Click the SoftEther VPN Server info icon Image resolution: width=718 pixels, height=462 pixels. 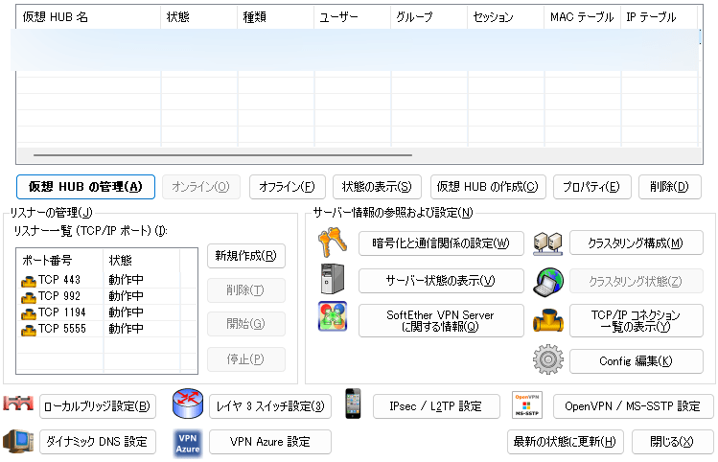[x=332, y=316]
